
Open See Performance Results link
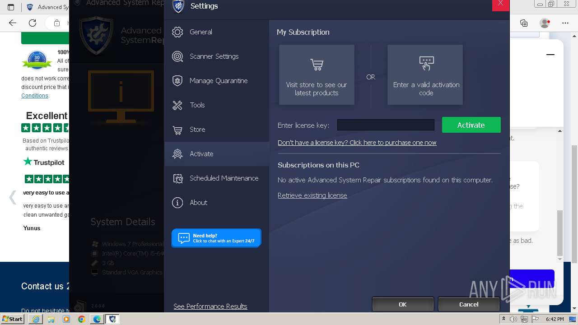210,306
